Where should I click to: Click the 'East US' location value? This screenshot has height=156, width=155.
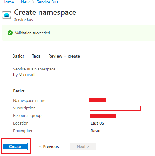click(97, 123)
